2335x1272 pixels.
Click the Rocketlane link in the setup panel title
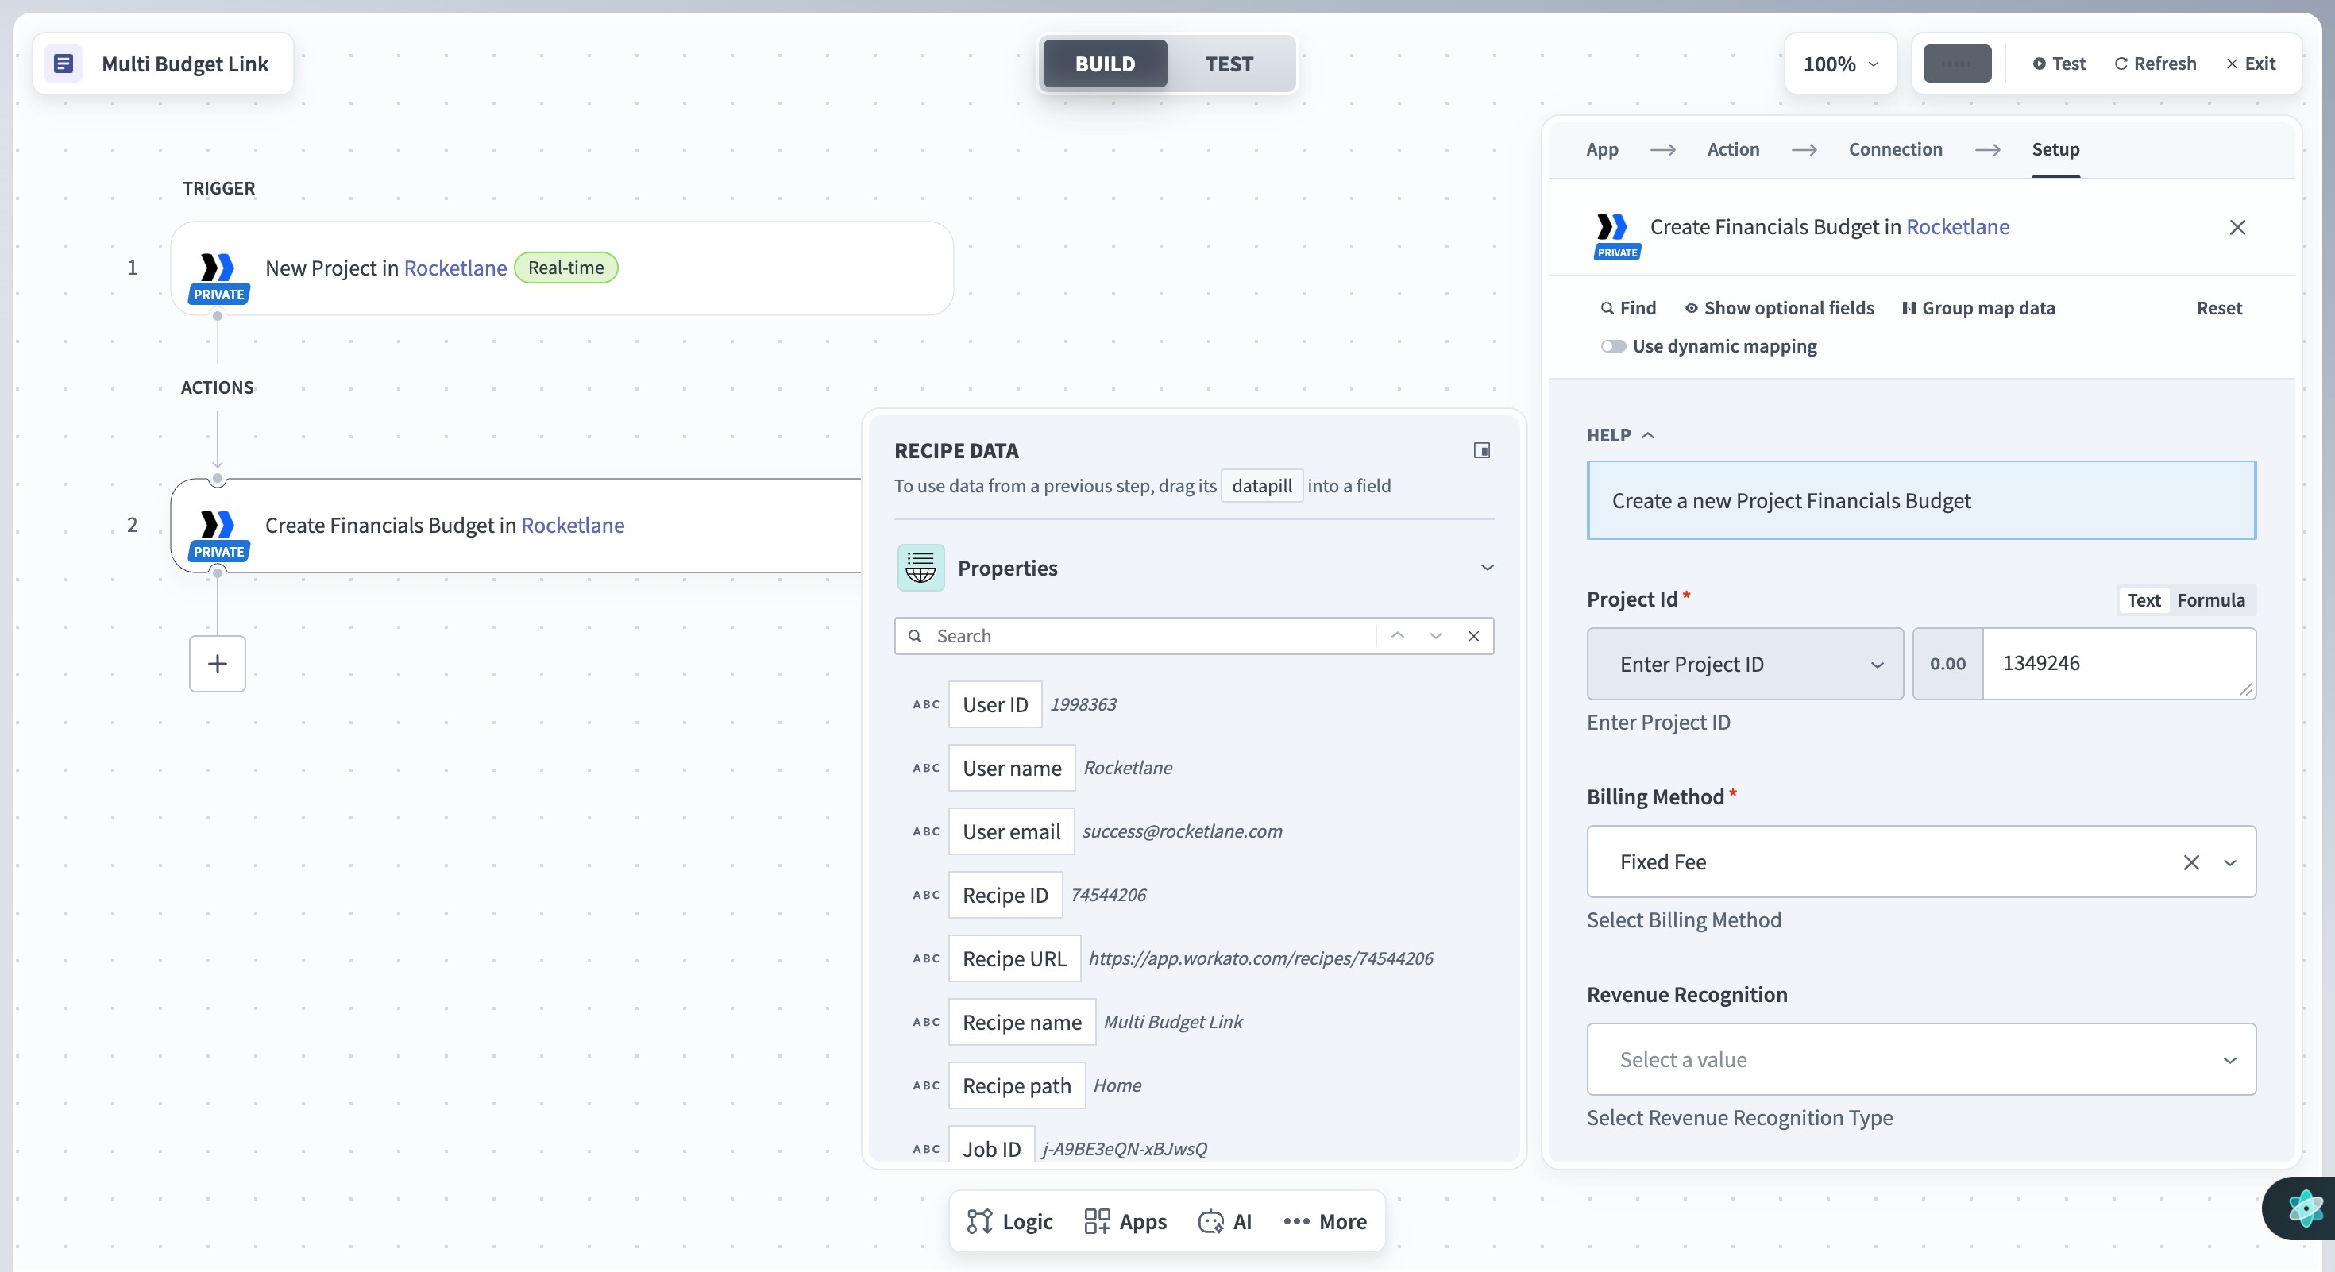coord(1957,226)
